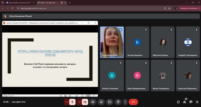Viewport: 201px width, 107px height.
Task: Select Мар'яна Коваль participant tile
Action: [163, 42]
